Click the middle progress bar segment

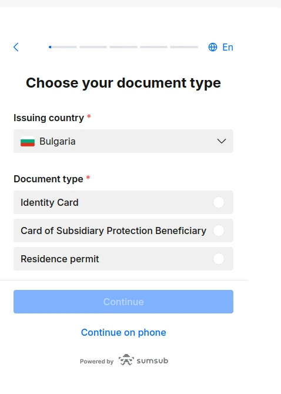[123, 47]
